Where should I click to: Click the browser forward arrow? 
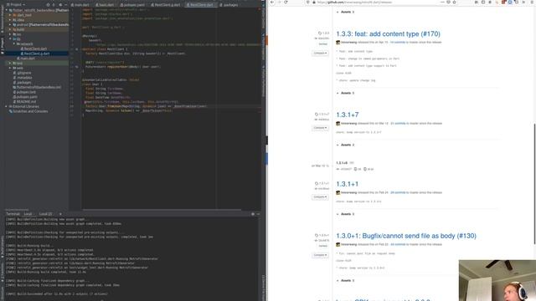click(x=279, y=2)
